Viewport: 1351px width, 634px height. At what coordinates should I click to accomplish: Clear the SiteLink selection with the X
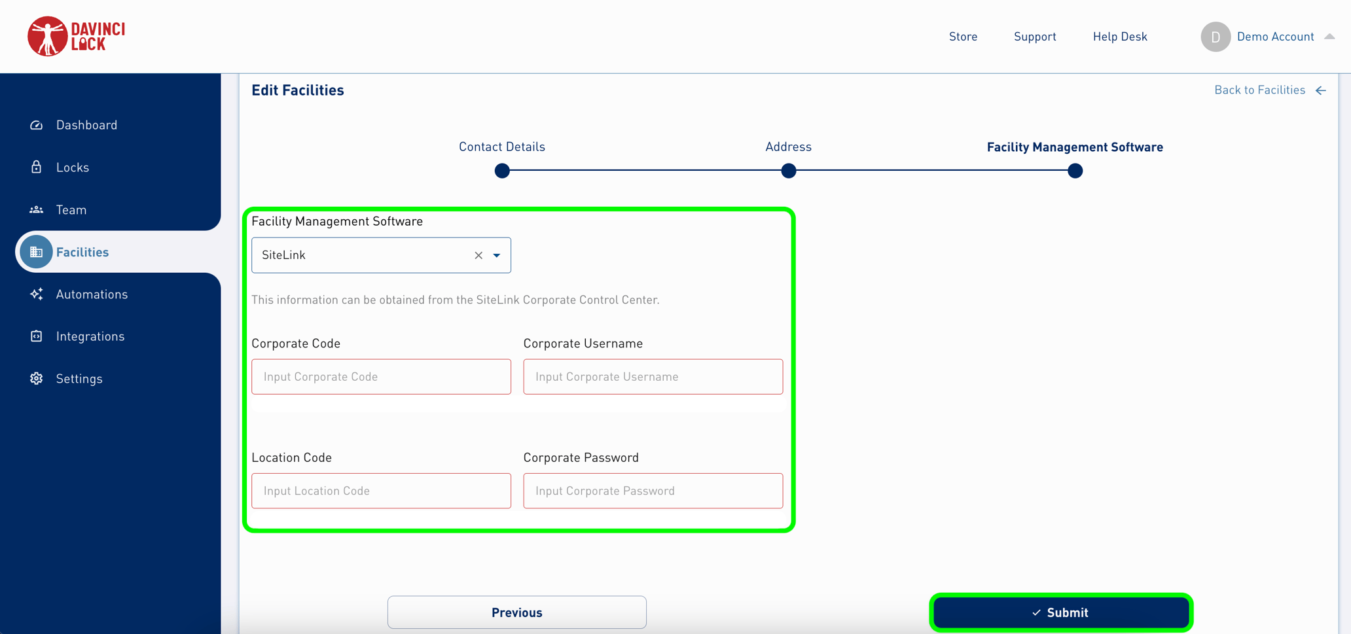[x=478, y=255]
